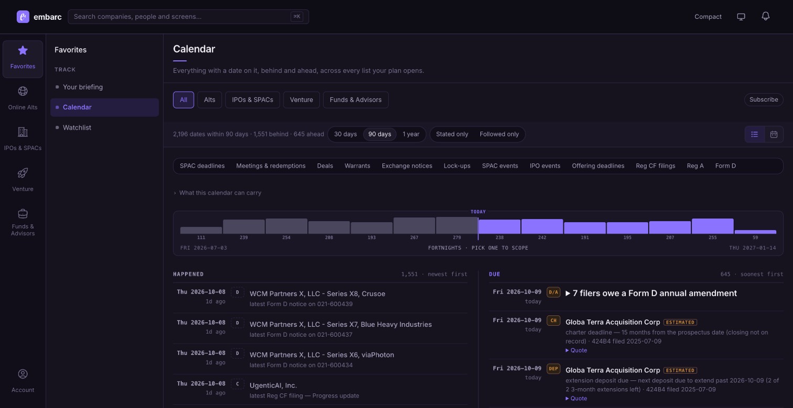The height and width of the screenshot is (408, 793).
Task: Select the IPOs & SPACs filter tab
Action: (253, 100)
